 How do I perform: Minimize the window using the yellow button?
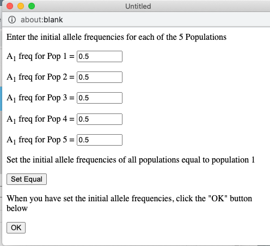[x=21, y=6]
